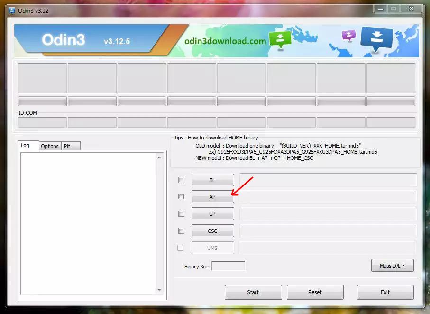Tick the CP checkbox
The width and height of the screenshot is (430, 314).
click(x=181, y=213)
